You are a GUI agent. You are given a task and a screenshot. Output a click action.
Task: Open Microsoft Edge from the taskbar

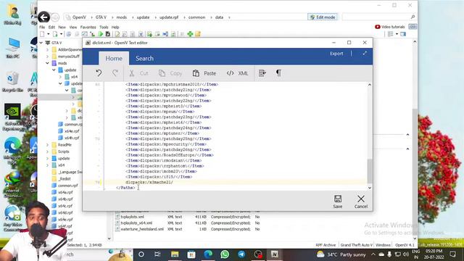tap(208, 254)
